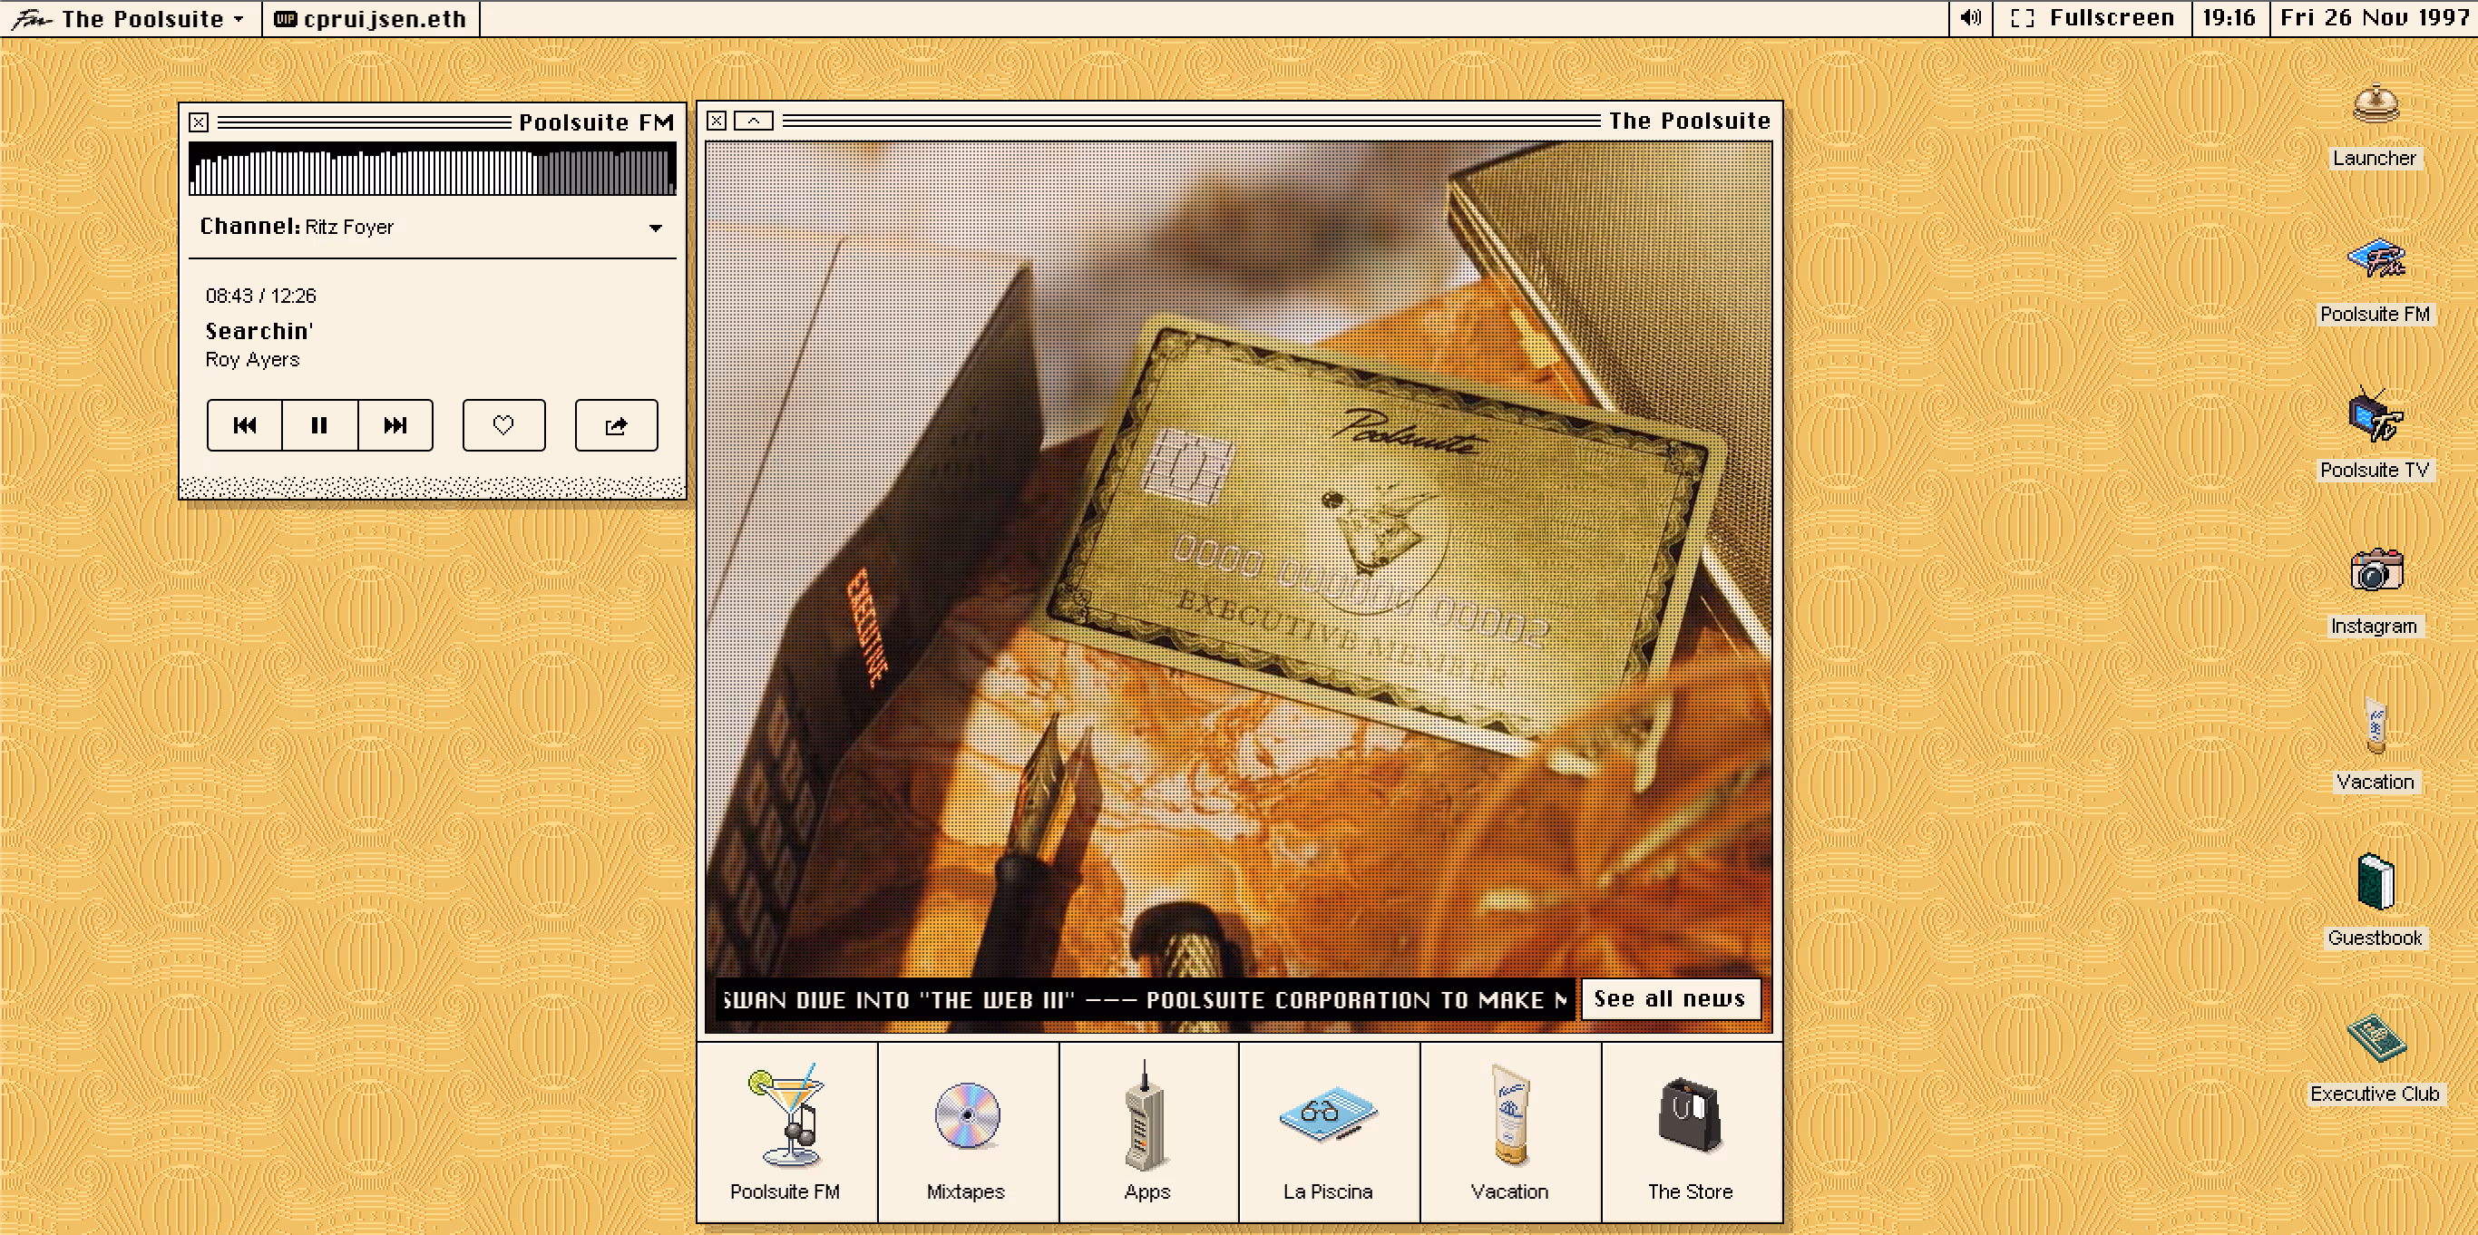2478x1235 pixels.
Task: Open The Store shopping bag
Action: (x=1689, y=1118)
